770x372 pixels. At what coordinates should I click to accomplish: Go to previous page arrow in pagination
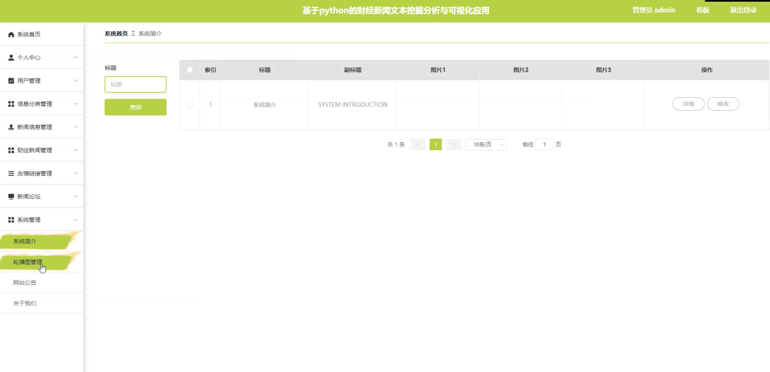[x=418, y=145]
